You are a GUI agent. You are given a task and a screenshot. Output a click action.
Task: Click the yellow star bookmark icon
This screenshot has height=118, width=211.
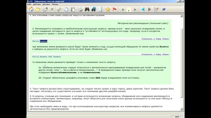108,10
